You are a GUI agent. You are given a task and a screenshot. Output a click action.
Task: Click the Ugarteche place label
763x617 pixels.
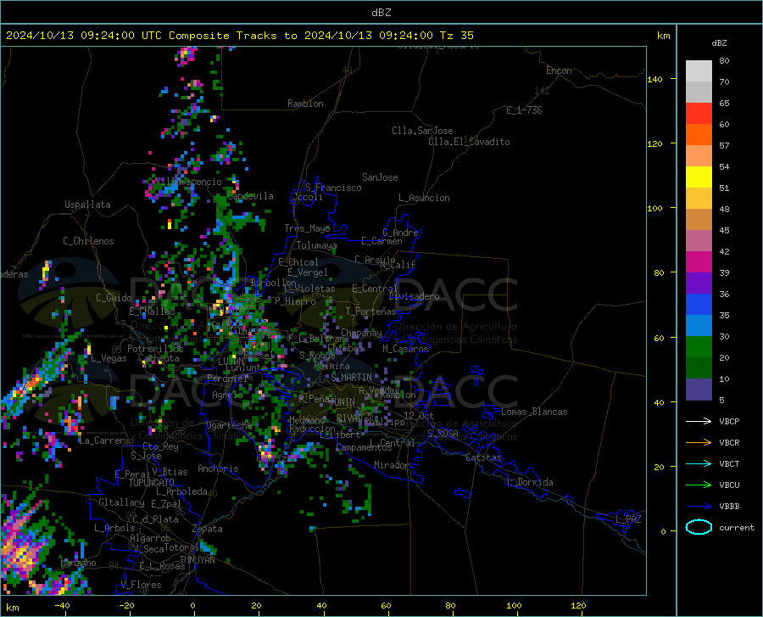click(x=229, y=425)
